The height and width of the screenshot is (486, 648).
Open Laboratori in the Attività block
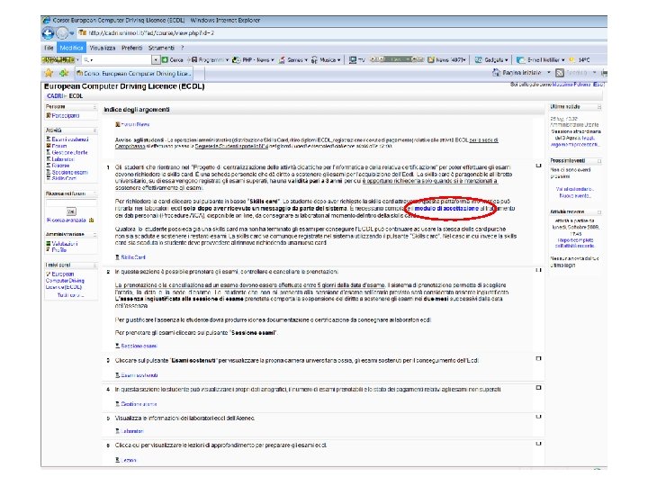click(63, 159)
